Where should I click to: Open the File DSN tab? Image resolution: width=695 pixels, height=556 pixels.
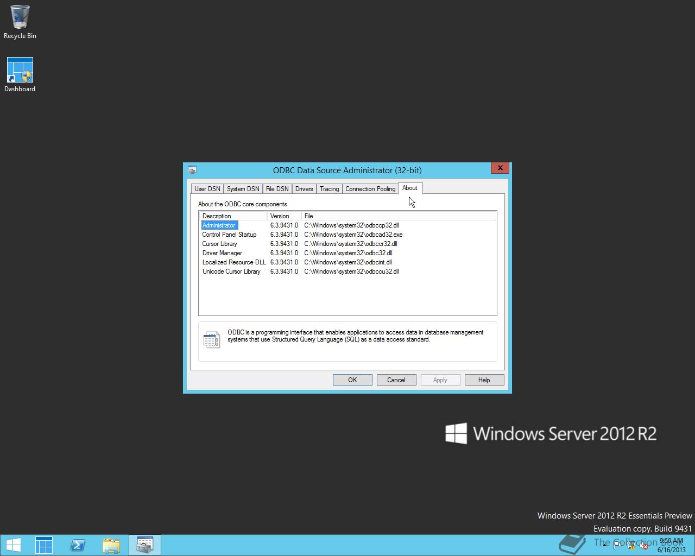point(277,189)
